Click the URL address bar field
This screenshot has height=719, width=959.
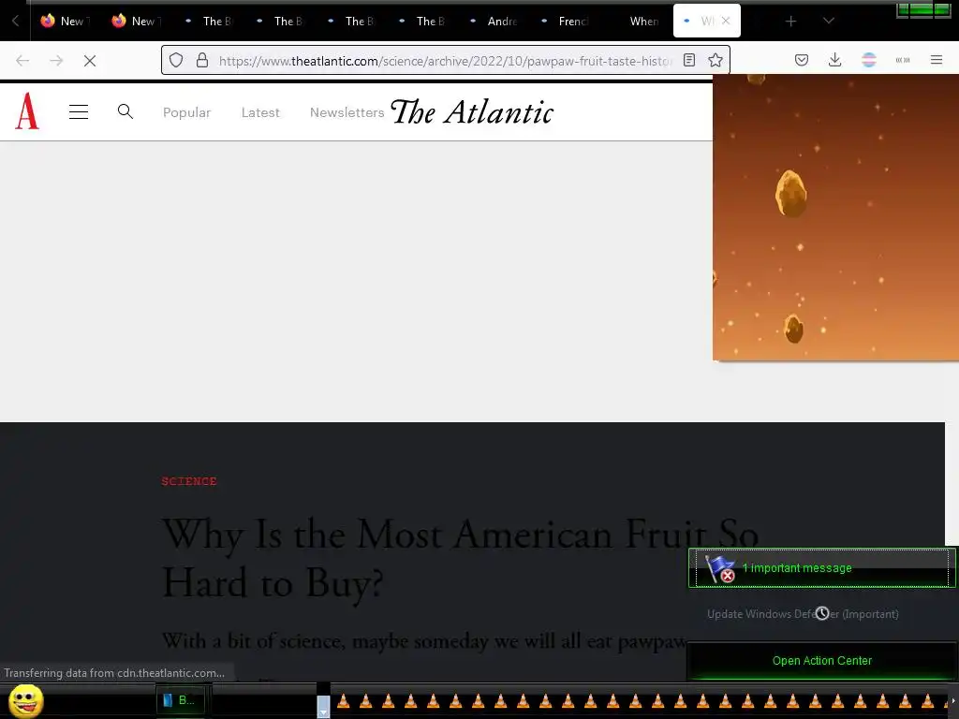pyautogui.click(x=445, y=60)
